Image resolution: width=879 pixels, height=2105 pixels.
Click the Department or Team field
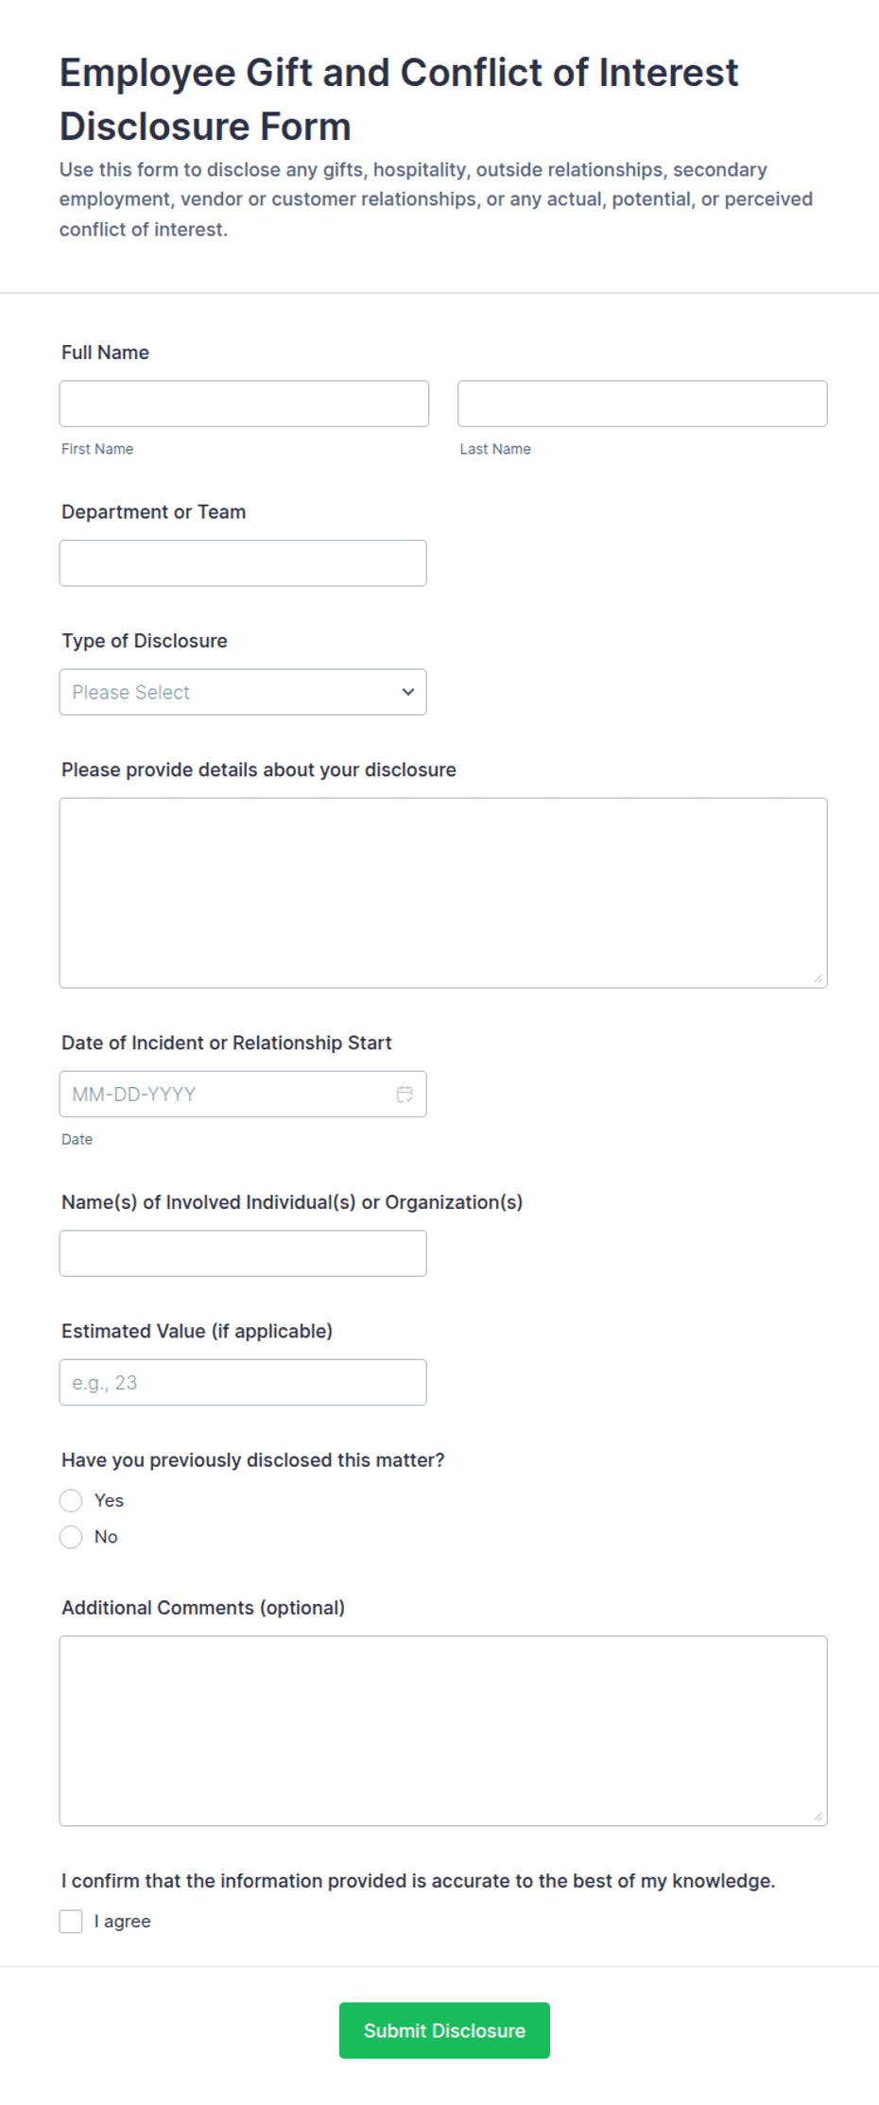(243, 562)
